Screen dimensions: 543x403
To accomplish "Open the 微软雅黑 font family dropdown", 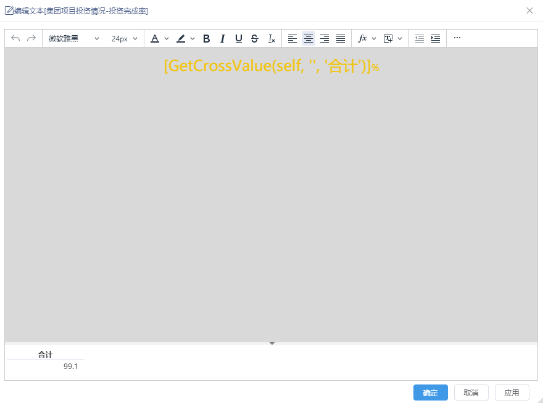I will click(x=74, y=38).
